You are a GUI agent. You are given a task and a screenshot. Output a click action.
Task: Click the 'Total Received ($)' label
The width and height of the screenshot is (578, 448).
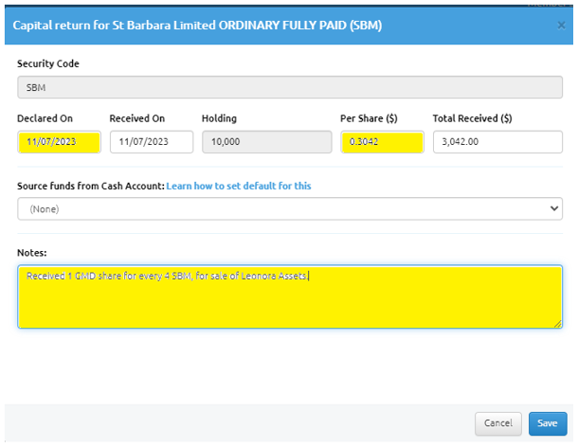(472, 118)
